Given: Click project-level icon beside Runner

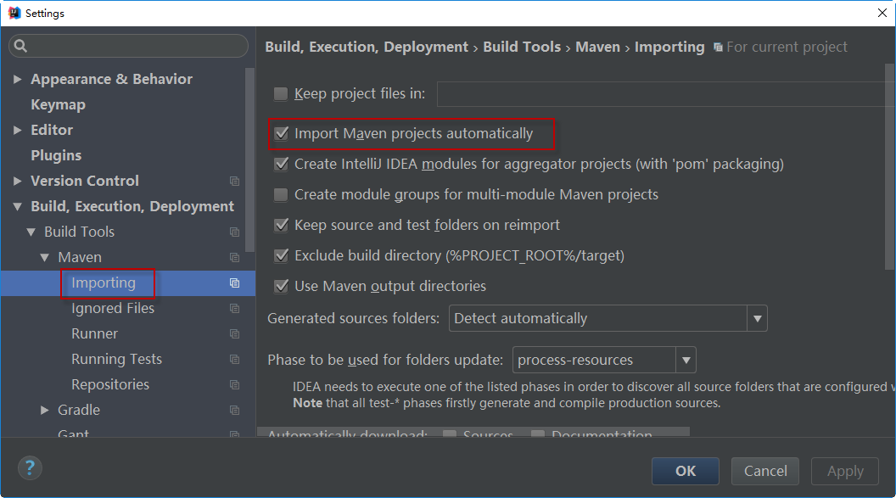Looking at the screenshot, I should coord(234,334).
